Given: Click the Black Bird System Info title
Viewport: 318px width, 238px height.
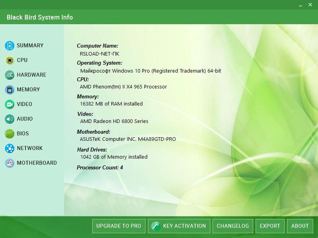Looking at the screenshot, I should click(40, 17).
